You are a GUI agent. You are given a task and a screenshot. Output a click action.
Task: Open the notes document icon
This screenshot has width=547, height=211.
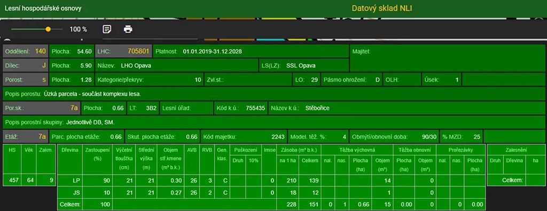[x=107, y=29]
